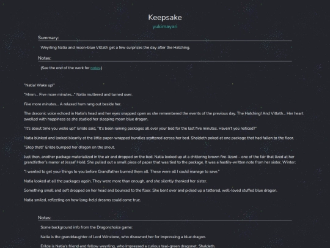Click the italic 'Five more minutes' line
This screenshot has height=248, width=330.
click(x=72, y=104)
